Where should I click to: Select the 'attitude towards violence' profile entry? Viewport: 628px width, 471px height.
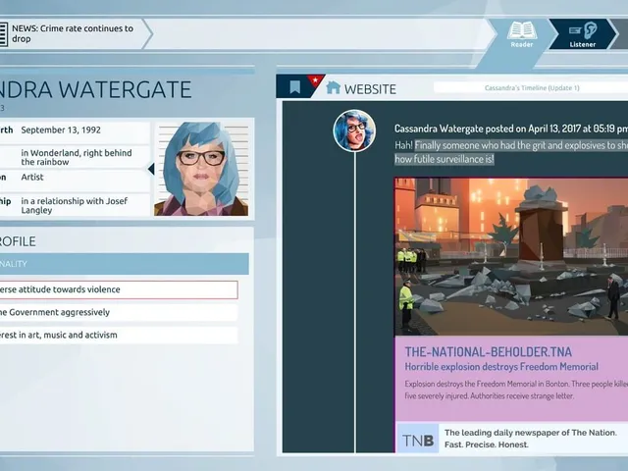point(119,289)
